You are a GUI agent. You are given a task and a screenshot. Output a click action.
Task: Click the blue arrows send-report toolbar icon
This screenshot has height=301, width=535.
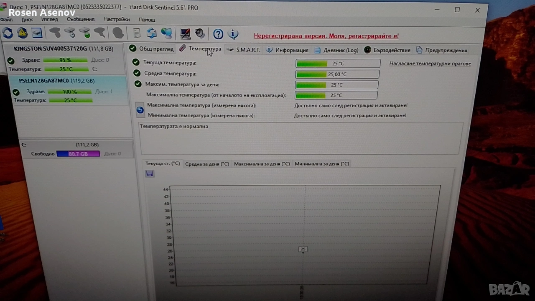click(151, 33)
